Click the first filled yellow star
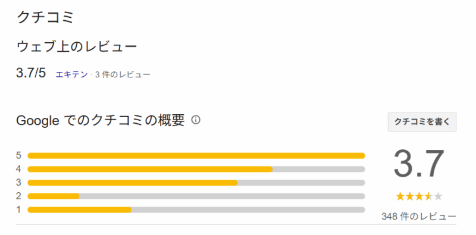The width and height of the screenshot is (476, 235). pyautogui.click(x=400, y=197)
